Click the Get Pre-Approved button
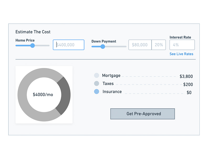This screenshot has width=210, height=158. [143, 114]
